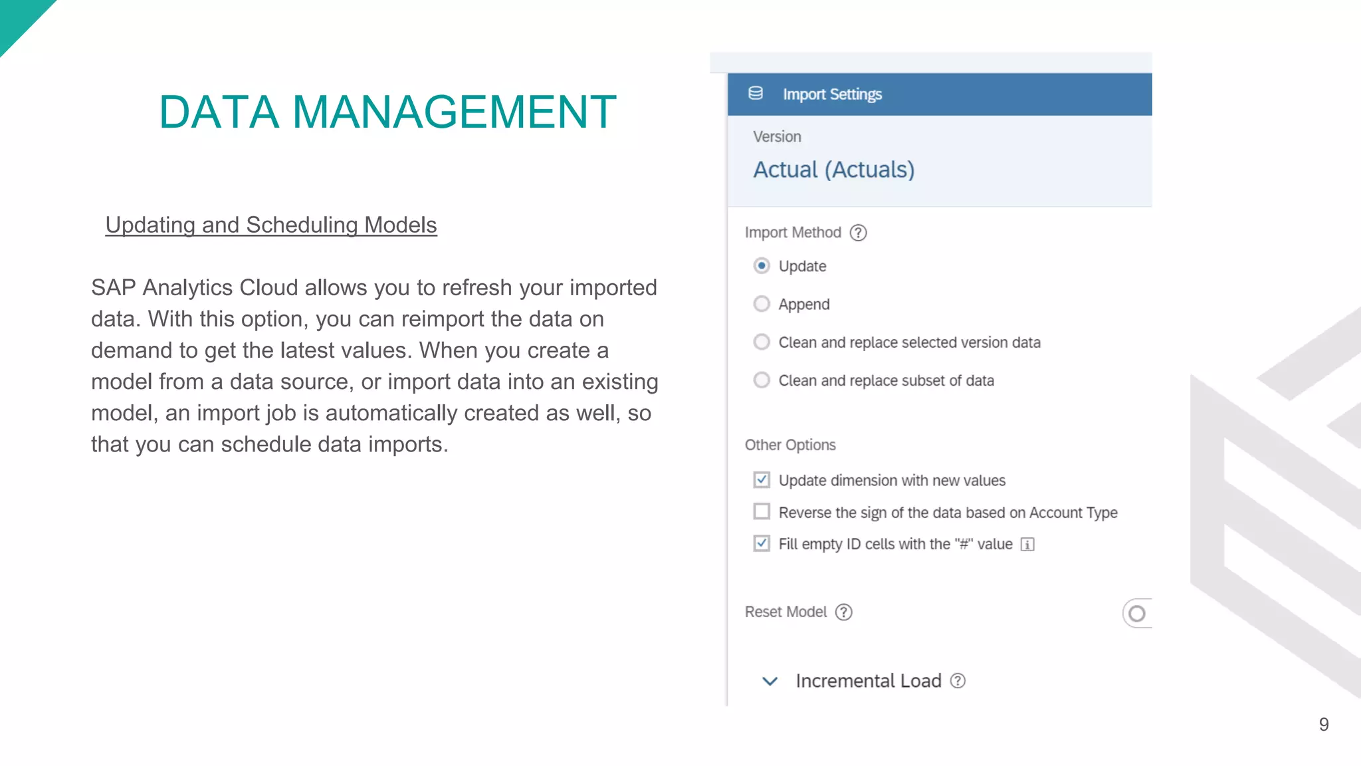Click the Reset Model label
Viewport: 1361px width, 766px height.
[x=785, y=612]
